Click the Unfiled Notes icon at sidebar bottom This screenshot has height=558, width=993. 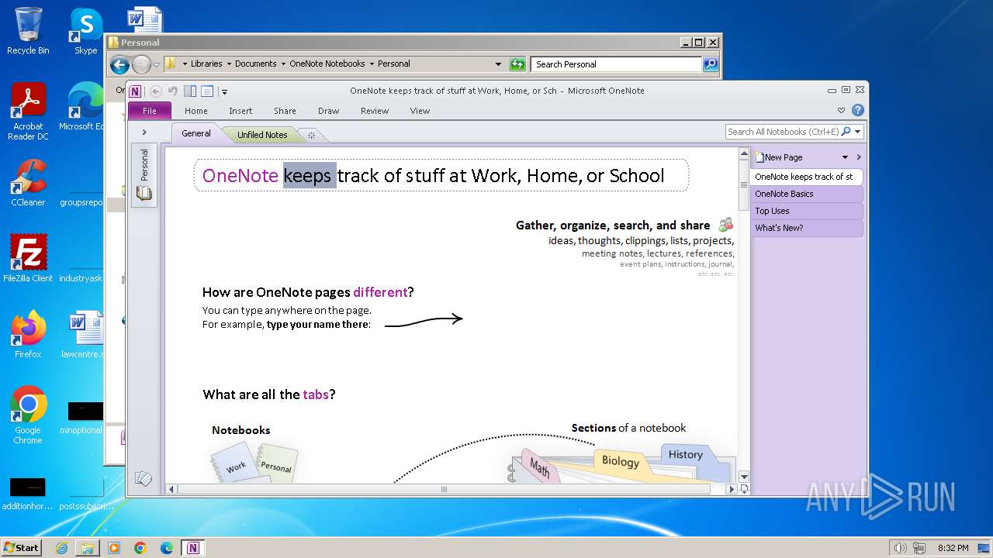click(x=144, y=478)
